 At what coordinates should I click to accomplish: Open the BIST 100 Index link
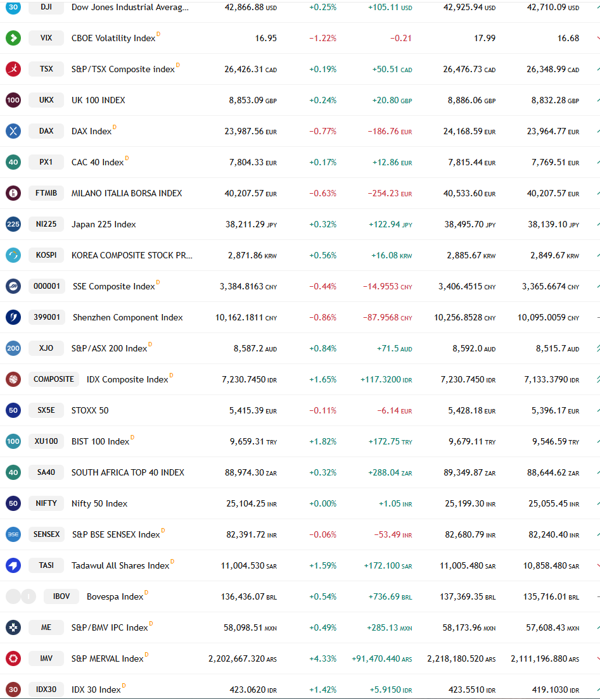pos(100,441)
